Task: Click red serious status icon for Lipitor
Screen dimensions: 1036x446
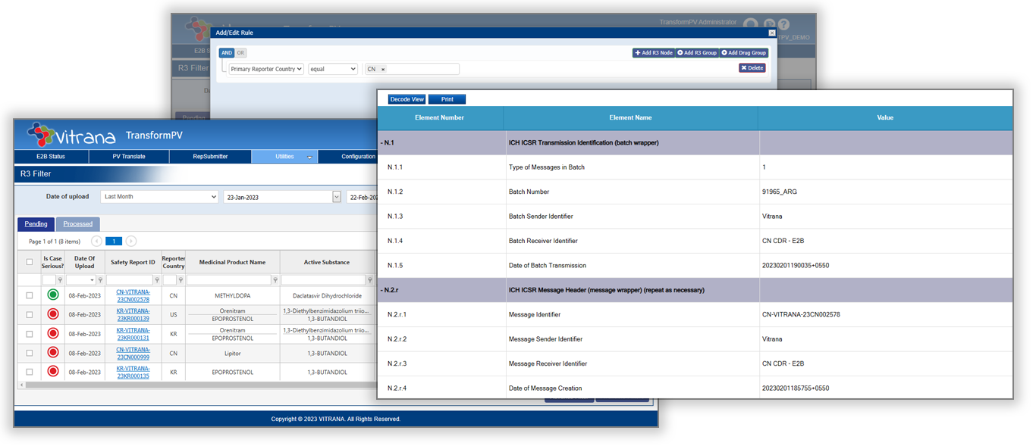Action: 53,353
